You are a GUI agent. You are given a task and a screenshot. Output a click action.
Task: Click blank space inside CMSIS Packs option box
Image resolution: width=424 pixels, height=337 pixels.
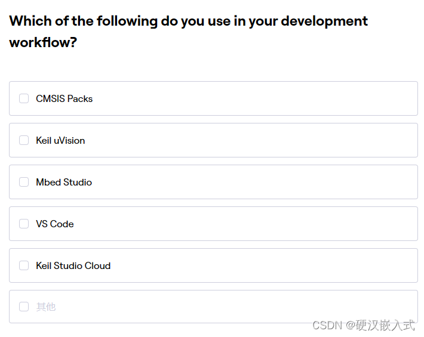click(x=269, y=98)
